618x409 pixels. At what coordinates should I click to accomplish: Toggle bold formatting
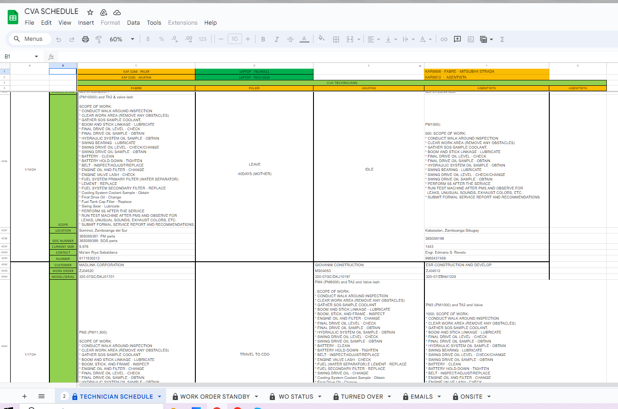pyautogui.click(x=263, y=40)
